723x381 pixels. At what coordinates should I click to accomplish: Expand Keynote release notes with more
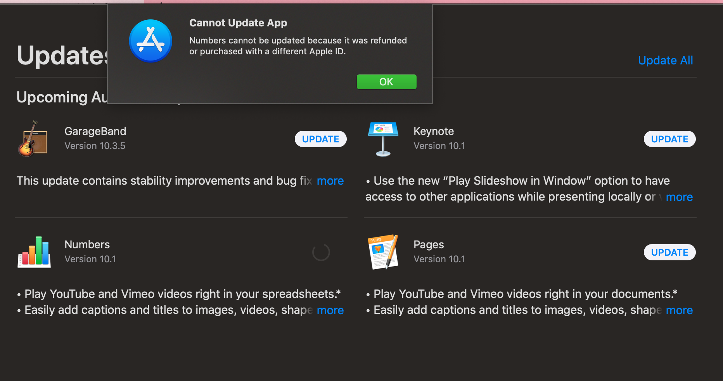tap(679, 197)
